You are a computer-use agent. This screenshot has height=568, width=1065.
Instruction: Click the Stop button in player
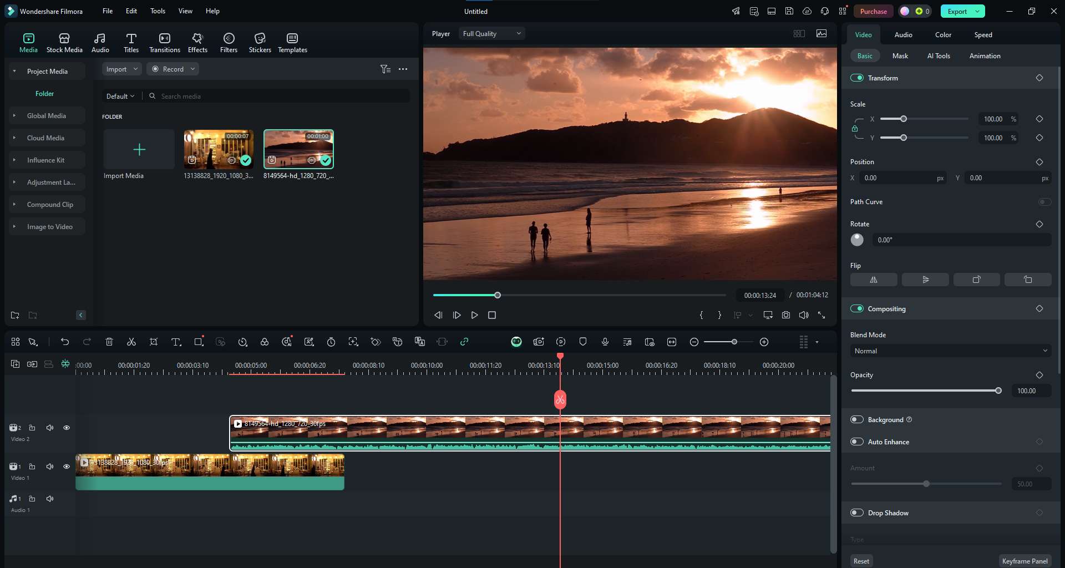[x=492, y=315]
